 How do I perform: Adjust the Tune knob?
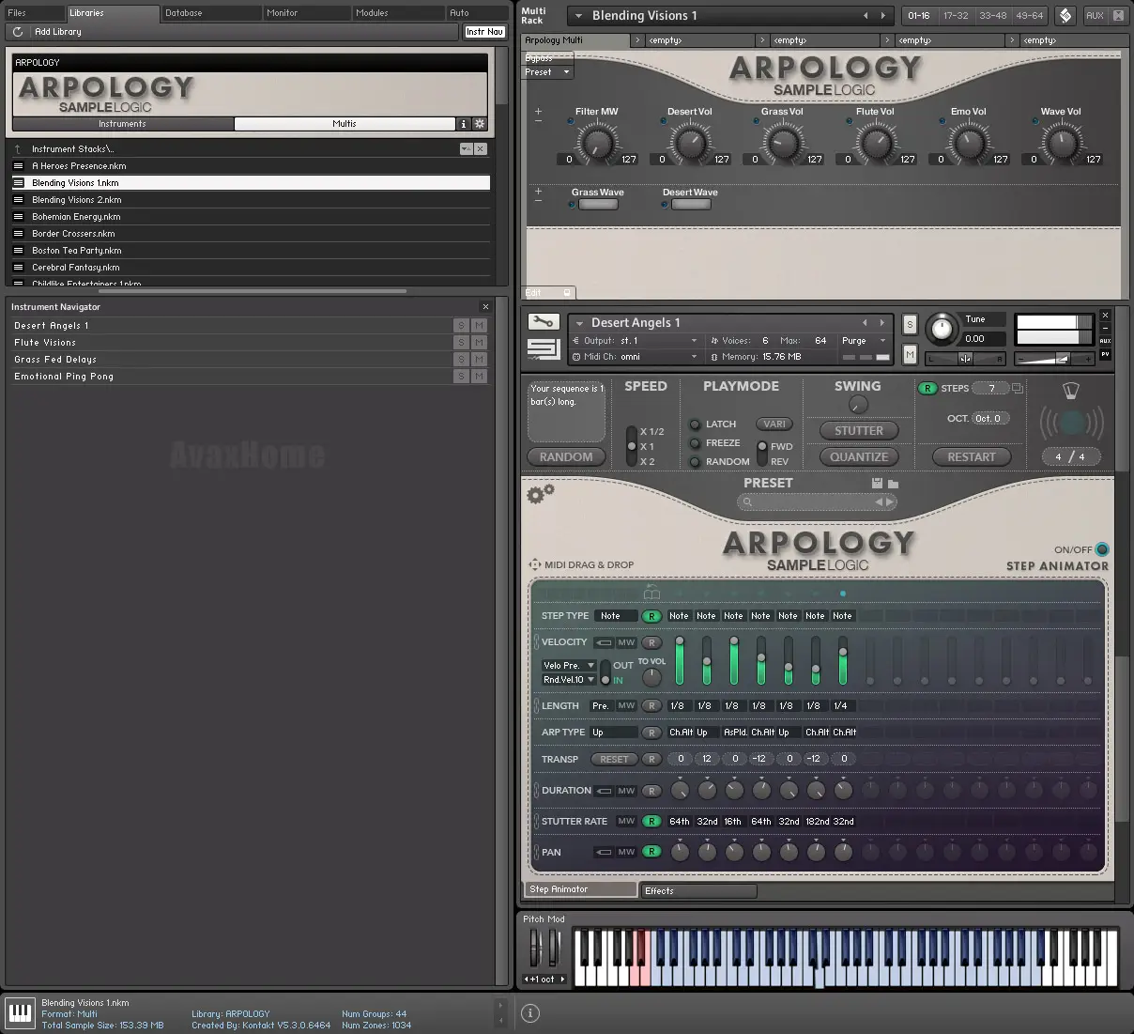click(x=941, y=329)
